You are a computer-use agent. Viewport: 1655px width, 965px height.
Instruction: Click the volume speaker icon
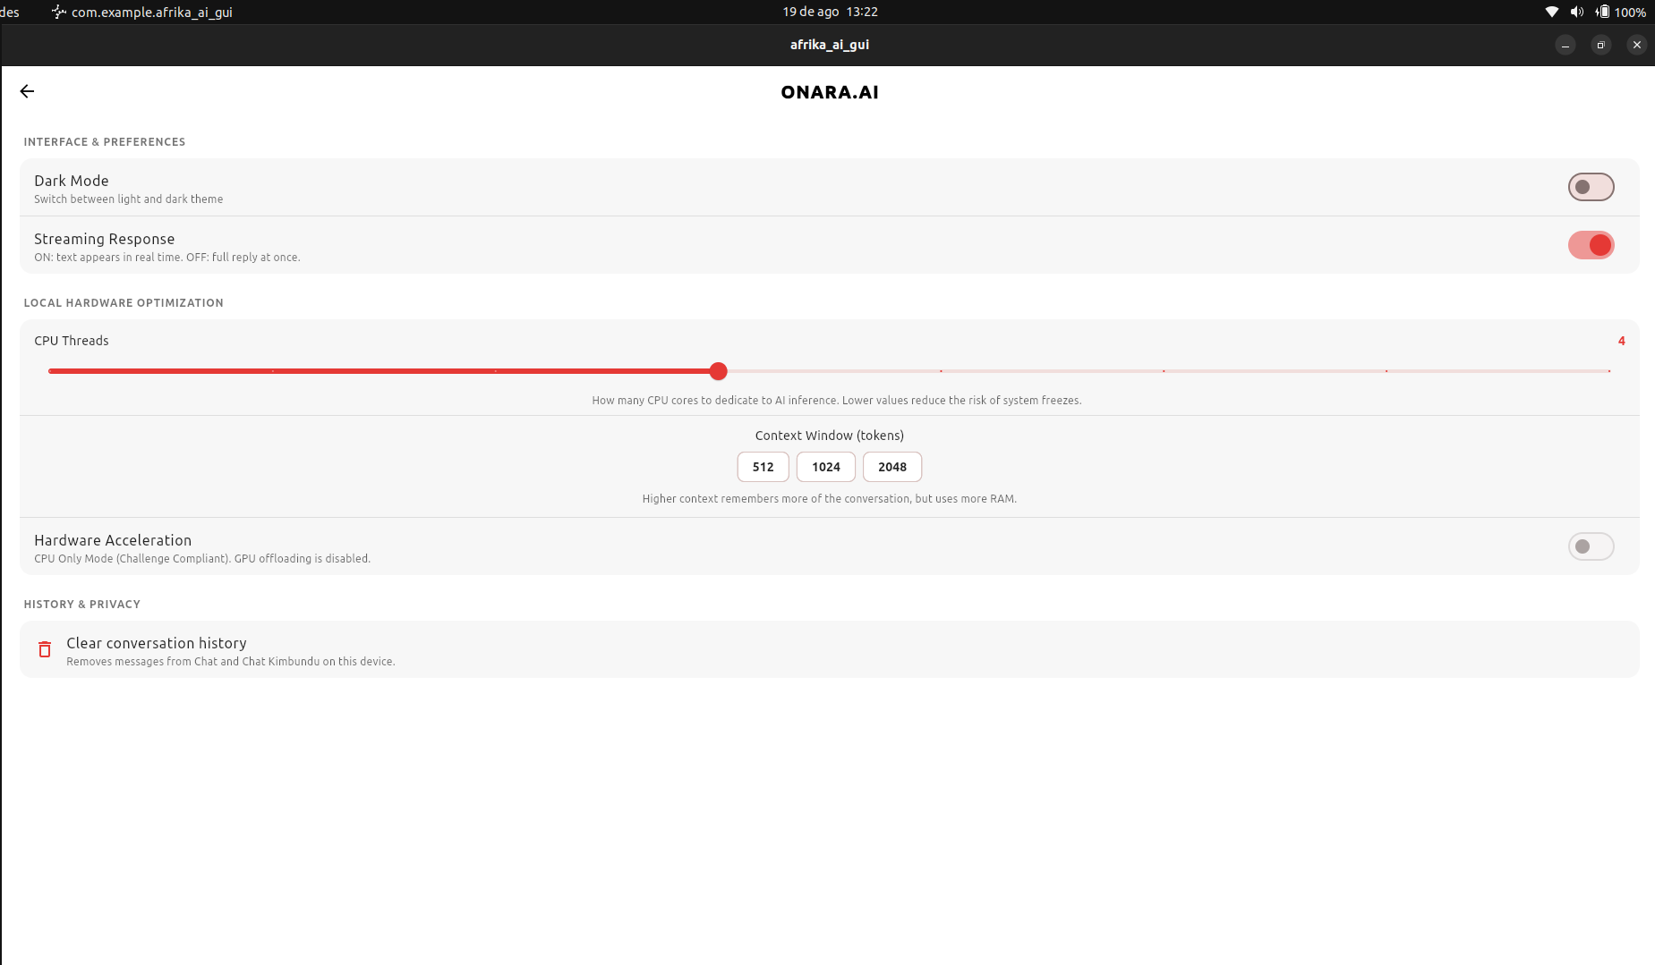point(1576,12)
